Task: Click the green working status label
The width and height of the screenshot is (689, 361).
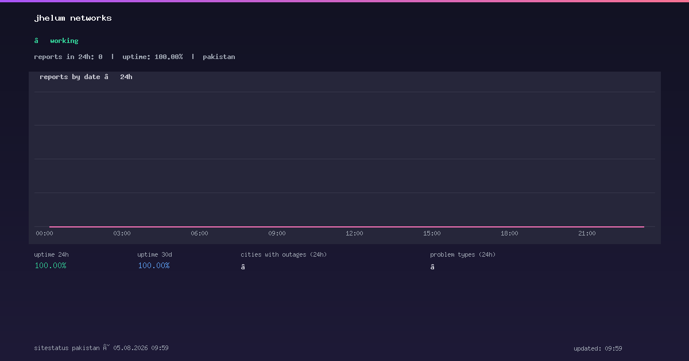Action: coord(64,41)
